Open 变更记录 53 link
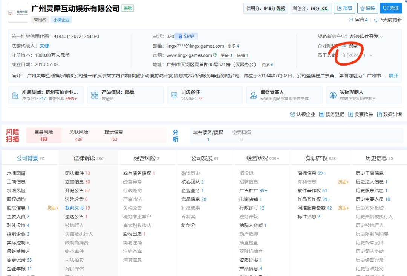407x276 pixels. click(x=19, y=260)
